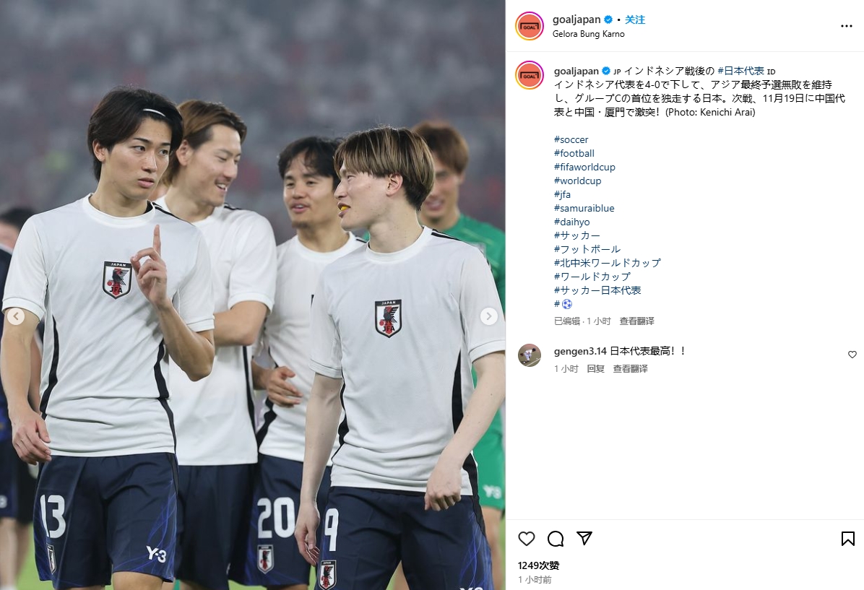Open the comment bubble icon
864x590 pixels.
(x=556, y=538)
